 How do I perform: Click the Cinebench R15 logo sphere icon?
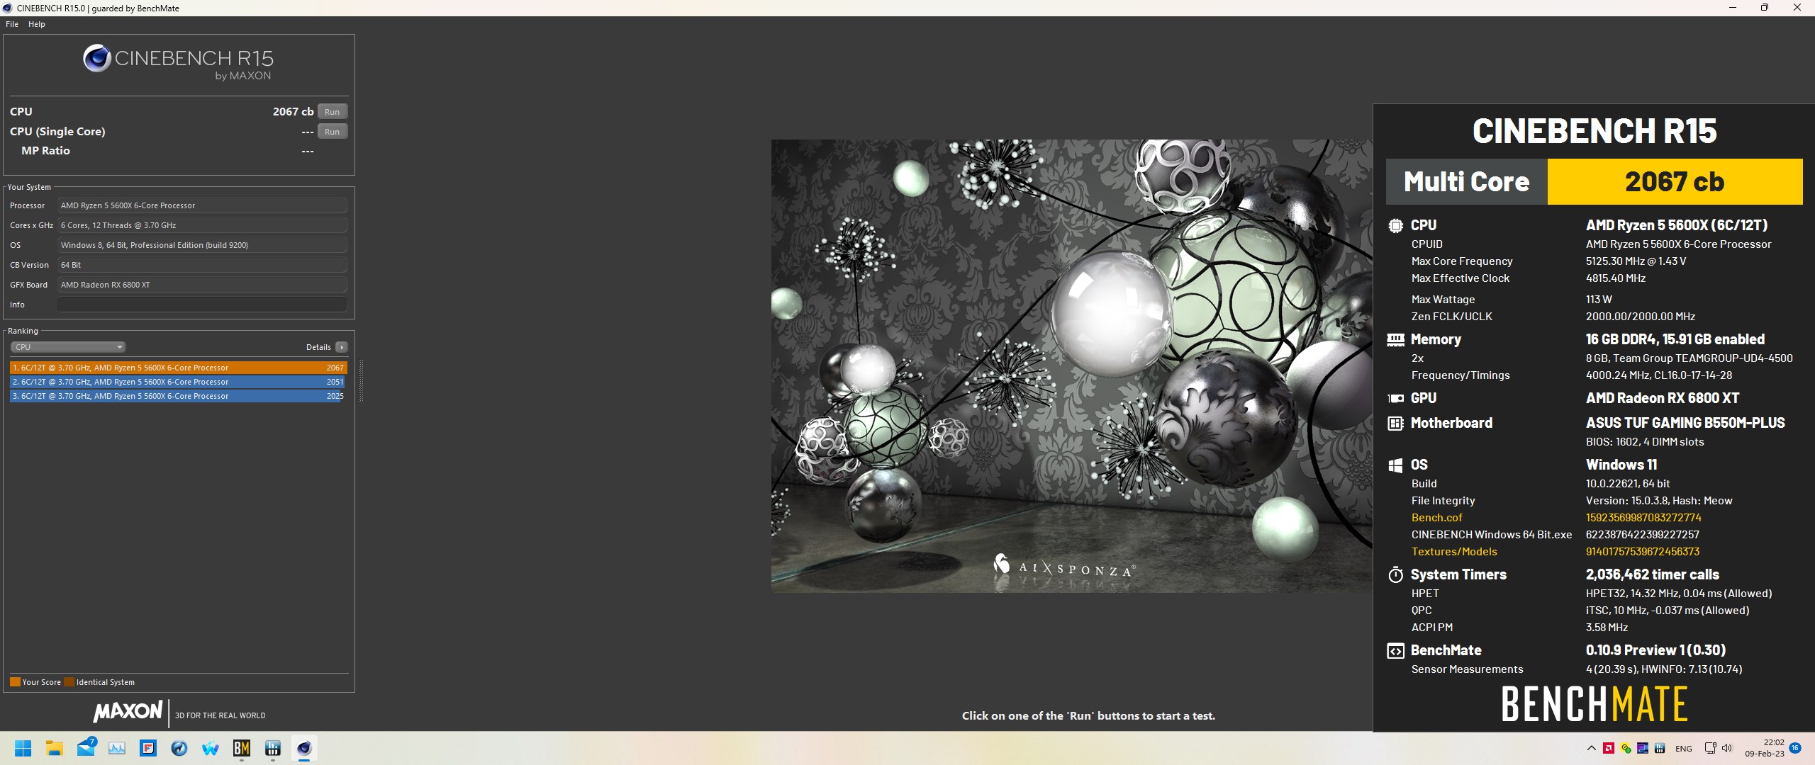[96, 58]
